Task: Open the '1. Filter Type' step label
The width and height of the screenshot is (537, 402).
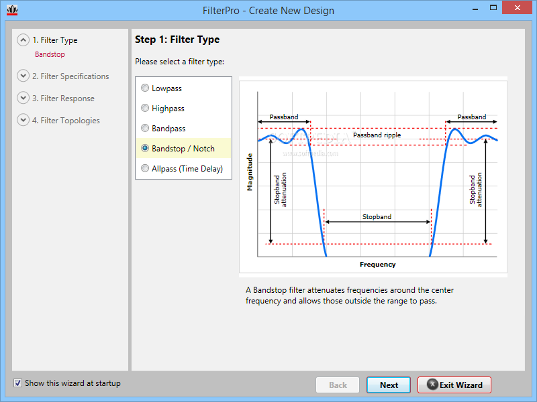Action: tap(55, 40)
